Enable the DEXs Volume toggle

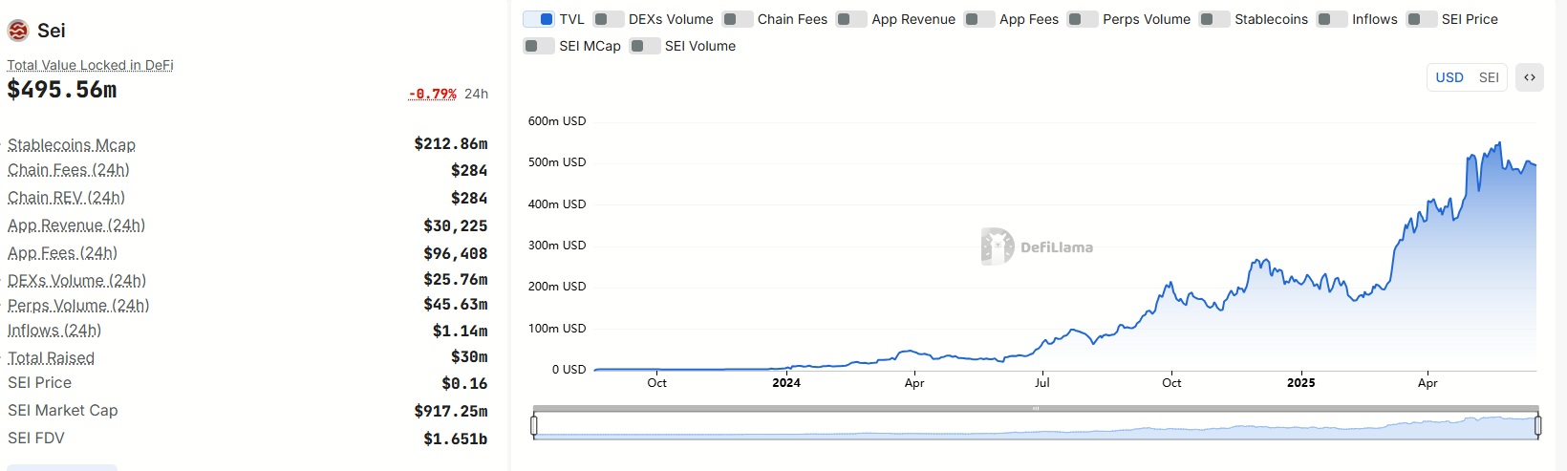click(609, 19)
